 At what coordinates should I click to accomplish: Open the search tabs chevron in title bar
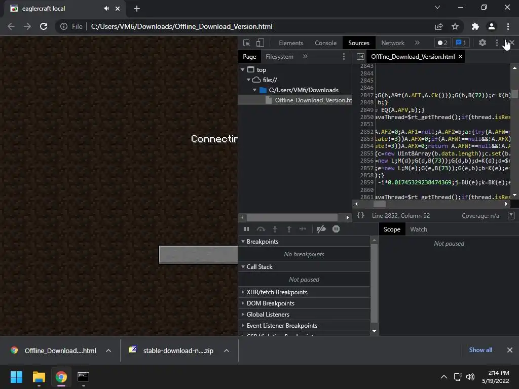tap(437, 7)
